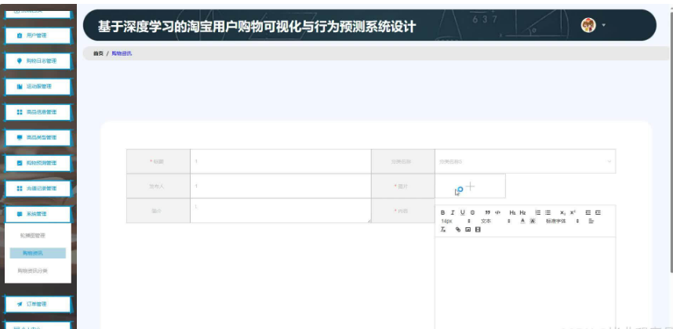The height and width of the screenshot is (329, 673).
Task: Open 充值记录管理 in the sidebar
Action: [38, 189]
